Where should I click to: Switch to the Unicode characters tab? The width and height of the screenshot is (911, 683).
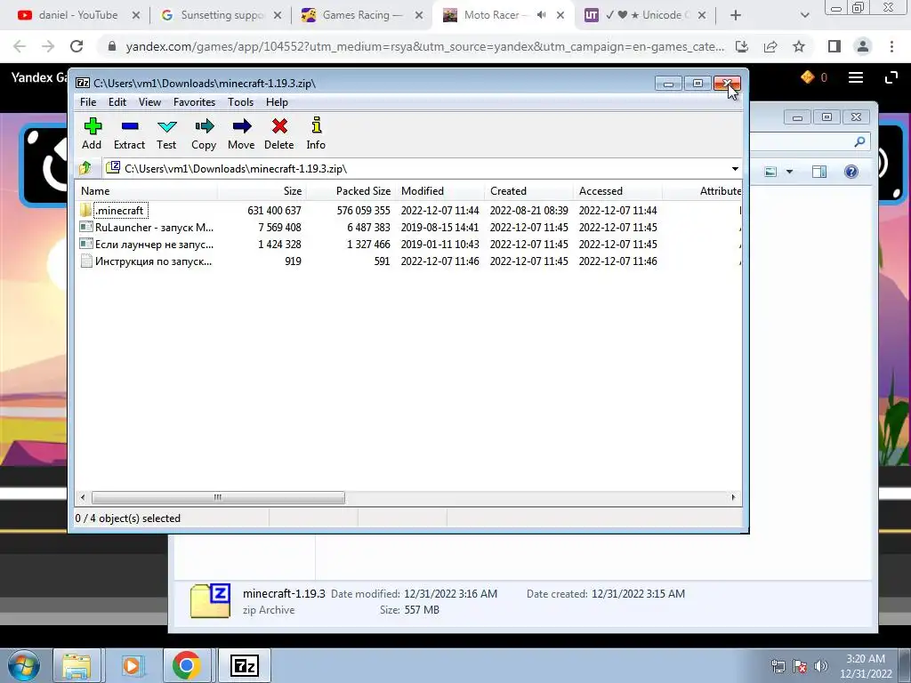click(644, 15)
